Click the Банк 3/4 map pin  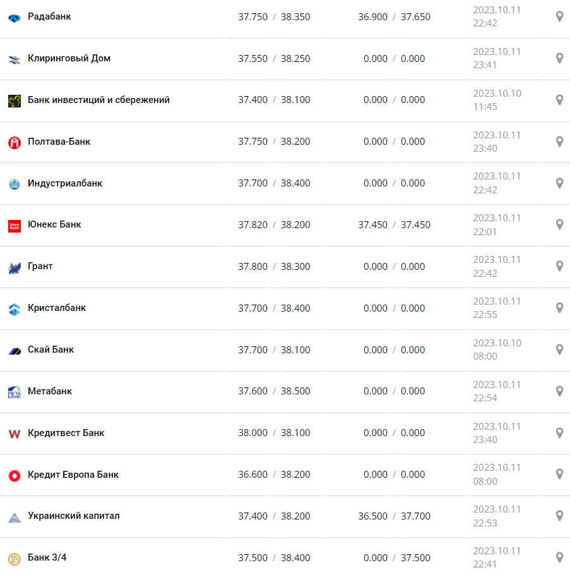(559, 557)
